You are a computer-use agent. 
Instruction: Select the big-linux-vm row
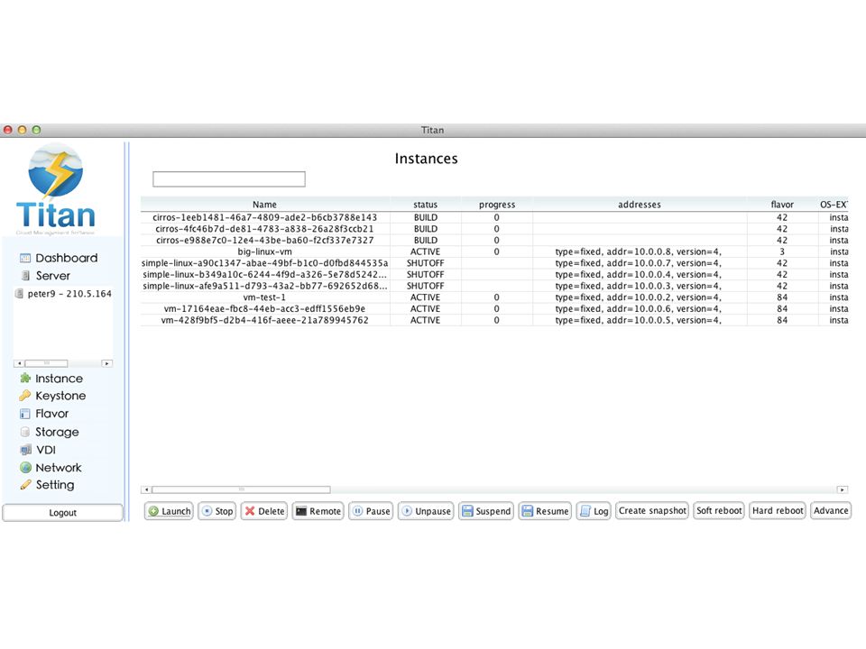coord(494,251)
